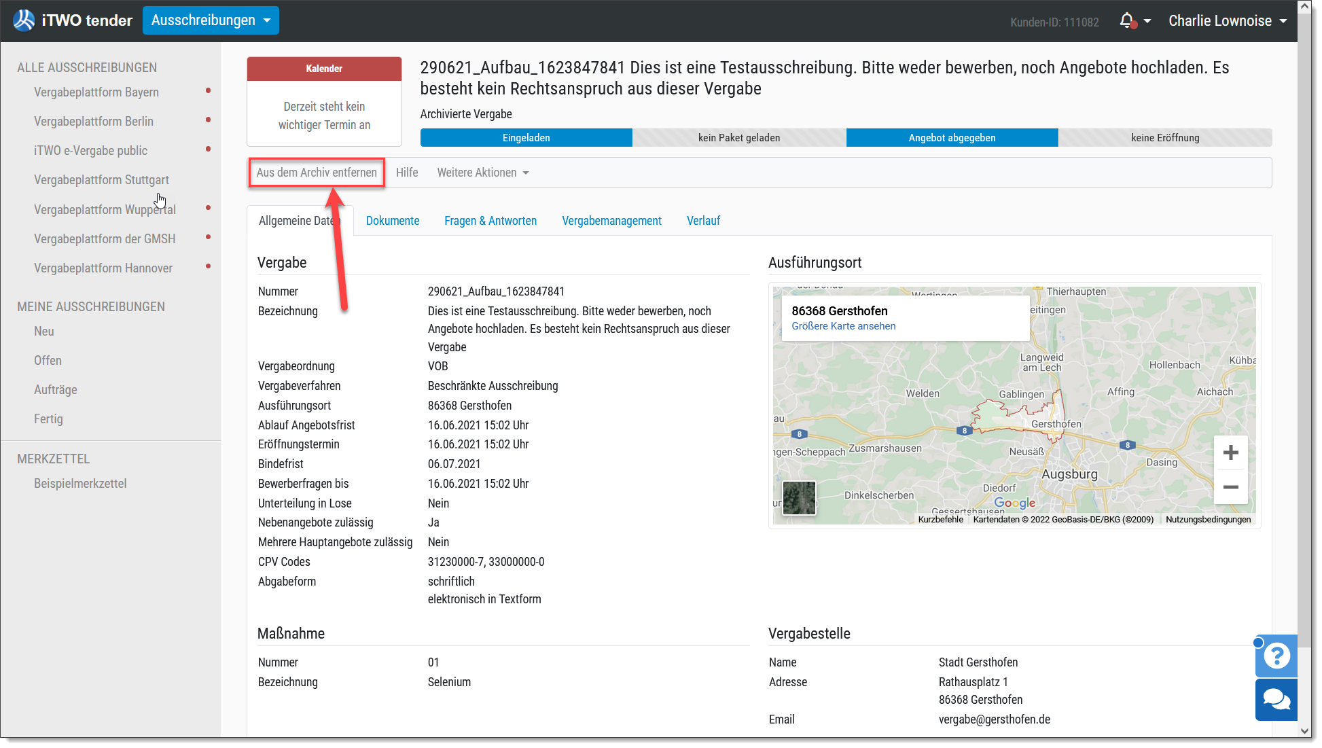1322x748 pixels.
Task: Switch to the Fragen & Antworten tab
Action: point(490,221)
